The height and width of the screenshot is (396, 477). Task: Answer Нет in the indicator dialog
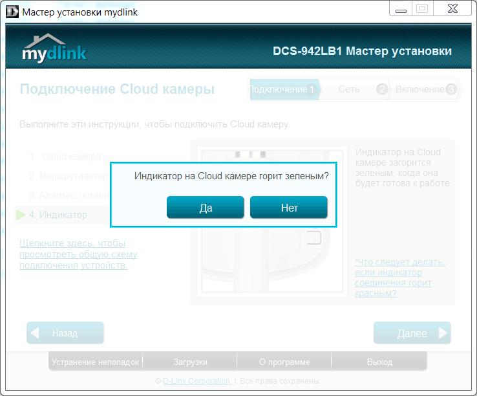(x=289, y=207)
